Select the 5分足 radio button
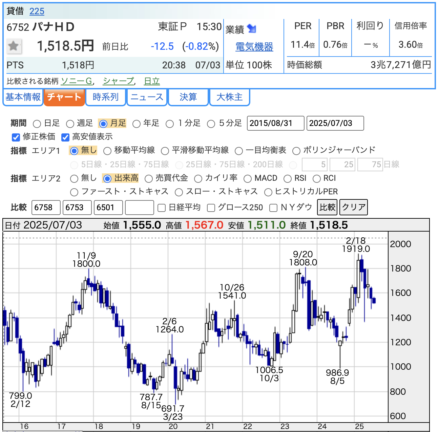The width and height of the screenshot is (439, 432). pos(211,124)
